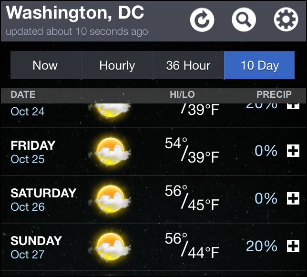Tap Sunday's 20% precipitation value
Image resolution: width=307 pixels, height=277 pixels.
pos(261,246)
